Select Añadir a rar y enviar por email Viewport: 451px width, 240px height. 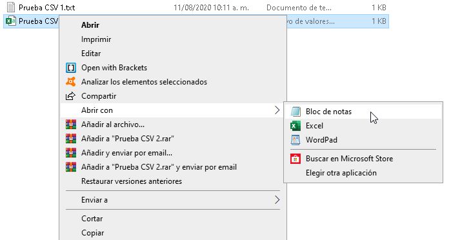159,167
